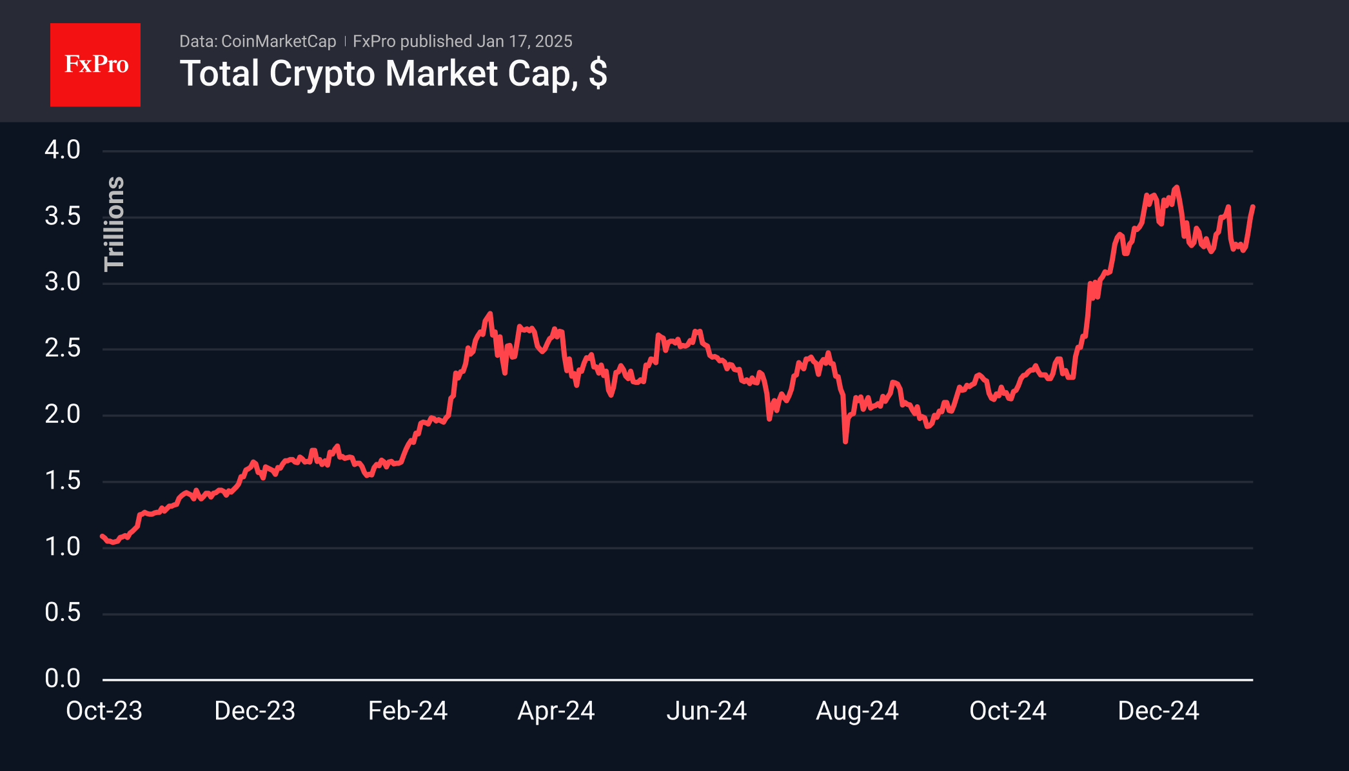The height and width of the screenshot is (771, 1349).
Task: Select the Oct-23 x-axis label
Action: pos(104,710)
